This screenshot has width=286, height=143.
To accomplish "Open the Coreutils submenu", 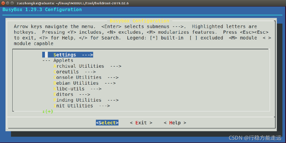I will (75, 72).
